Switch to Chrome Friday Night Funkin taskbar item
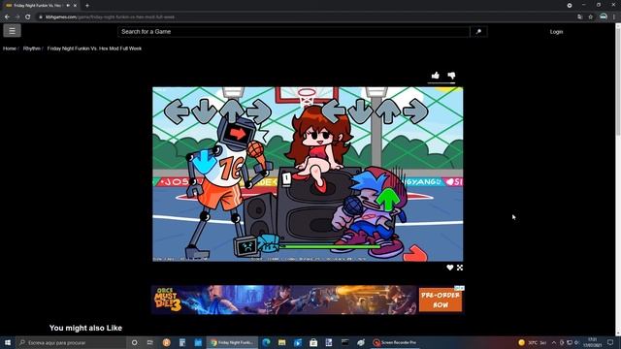 point(233,342)
